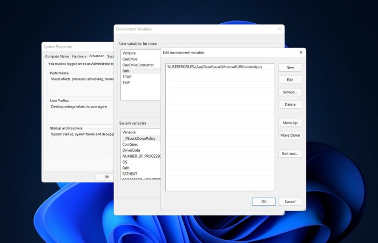Open the Edit text... button
Image resolution: width=378 pixels, height=243 pixels.
click(290, 153)
